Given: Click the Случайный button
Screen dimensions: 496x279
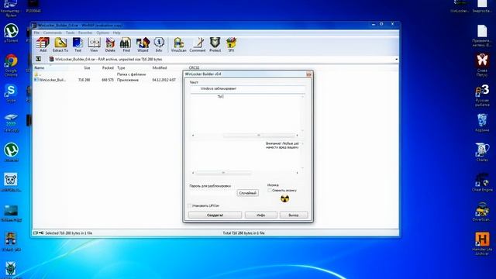Looking at the screenshot, I should (x=248, y=193).
